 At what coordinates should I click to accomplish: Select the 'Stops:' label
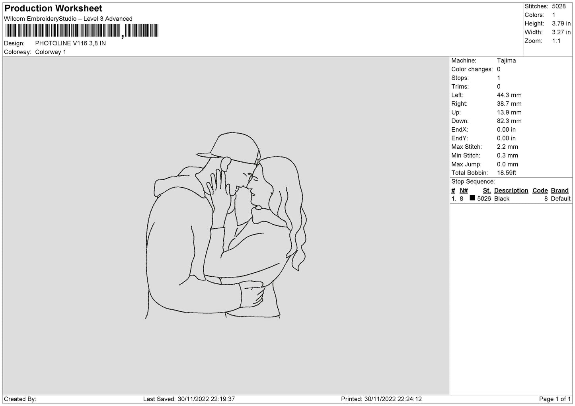tap(460, 78)
